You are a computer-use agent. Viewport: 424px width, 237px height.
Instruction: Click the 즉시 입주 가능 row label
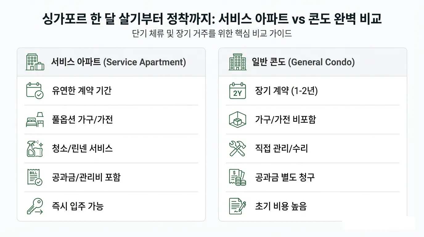tap(78, 206)
